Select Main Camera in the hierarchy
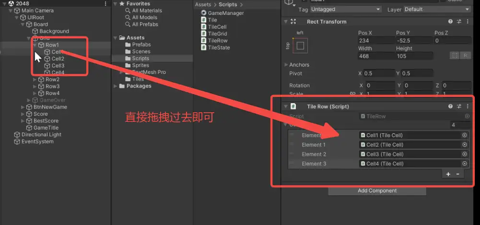The height and width of the screenshot is (225, 480). 37,11
